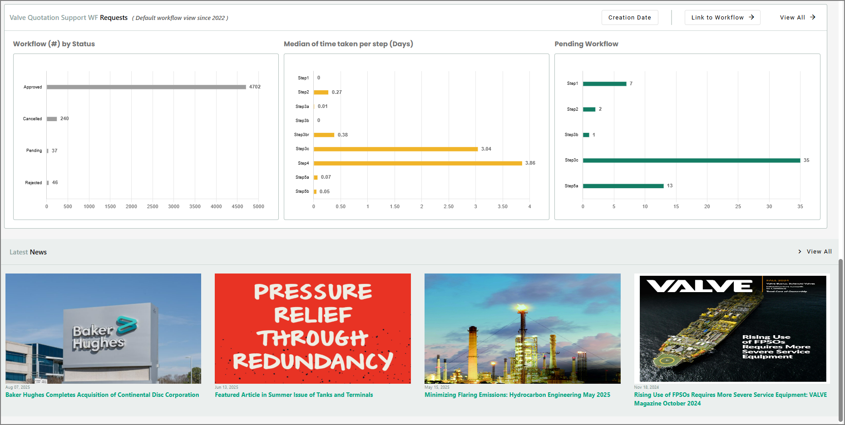The width and height of the screenshot is (845, 425).
Task: Open the Pressure Relief Through Redundancy image
Action: pyautogui.click(x=312, y=328)
